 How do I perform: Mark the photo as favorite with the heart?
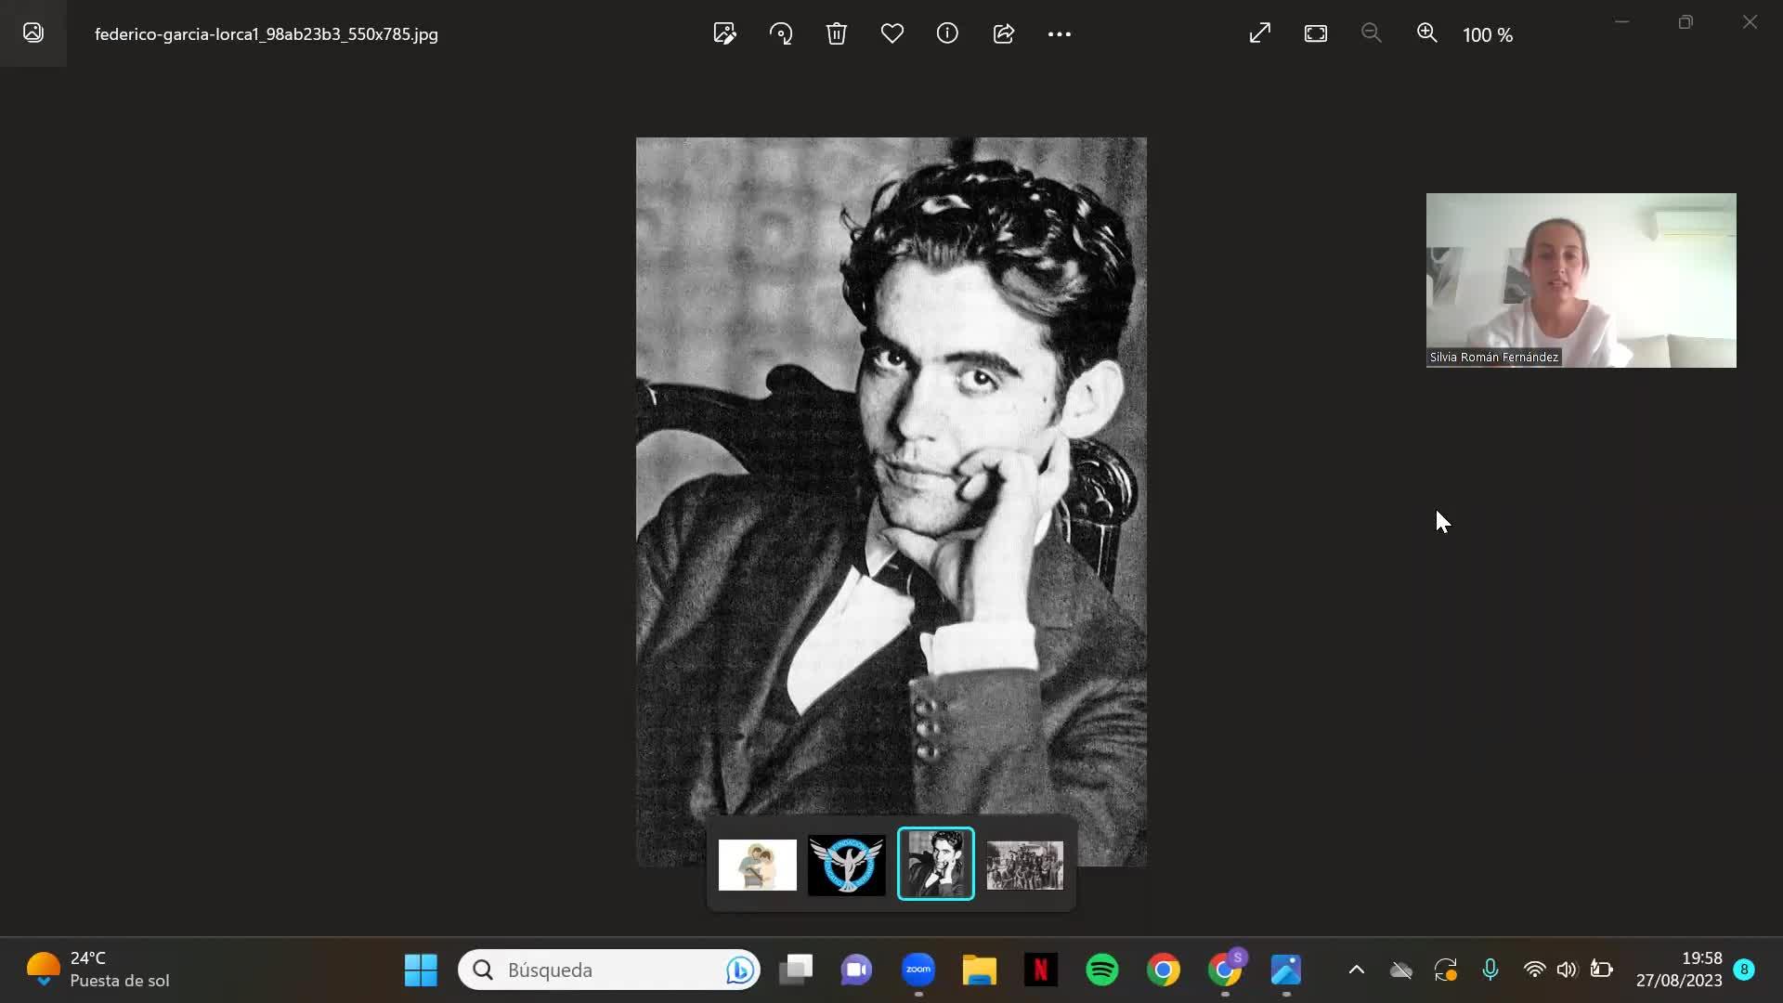891,34
